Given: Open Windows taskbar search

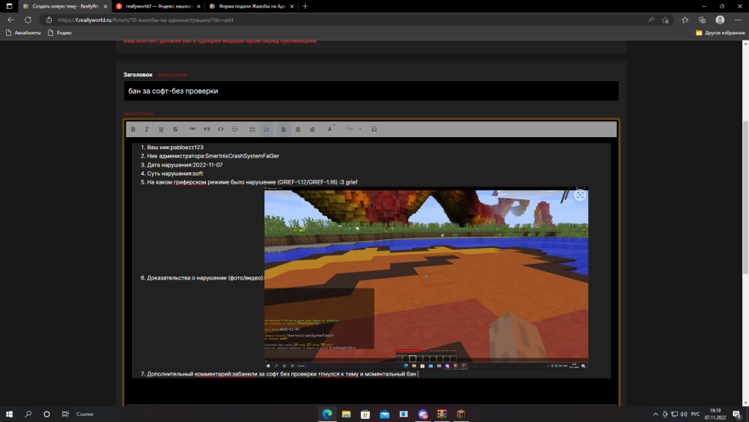Looking at the screenshot, I should 28,414.
